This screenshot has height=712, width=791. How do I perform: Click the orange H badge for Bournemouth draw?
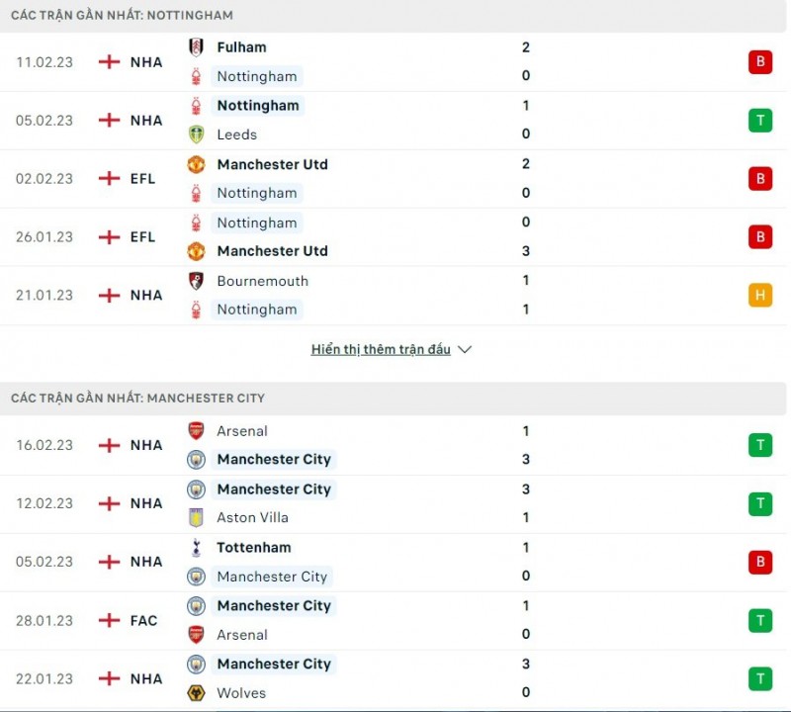pyautogui.click(x=759, y=295)
